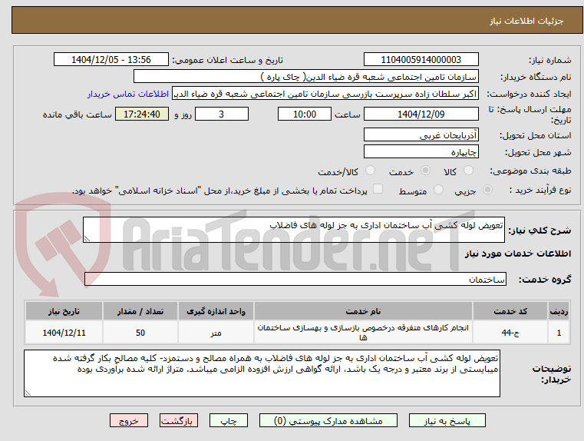This screenshot has height=441, width=584.
Task: Click the بازگشت back button
Action: tap(178, 420)
